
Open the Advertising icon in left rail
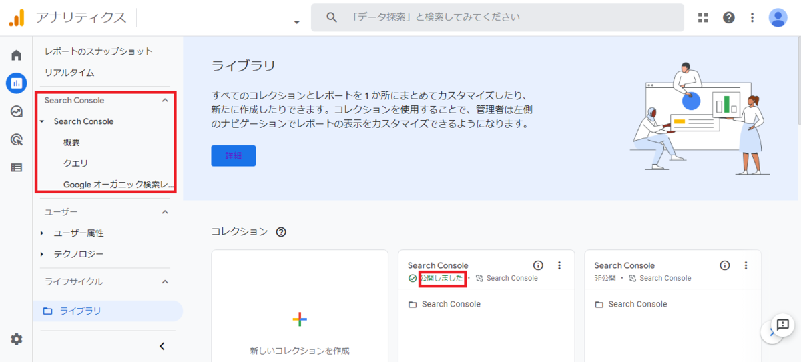[x=17, y=139]
